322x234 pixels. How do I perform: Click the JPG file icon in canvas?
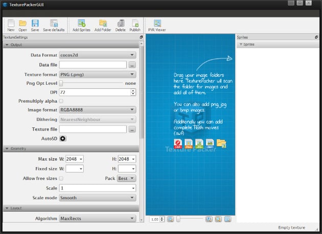pyautogui.click(x=199, y=144)
